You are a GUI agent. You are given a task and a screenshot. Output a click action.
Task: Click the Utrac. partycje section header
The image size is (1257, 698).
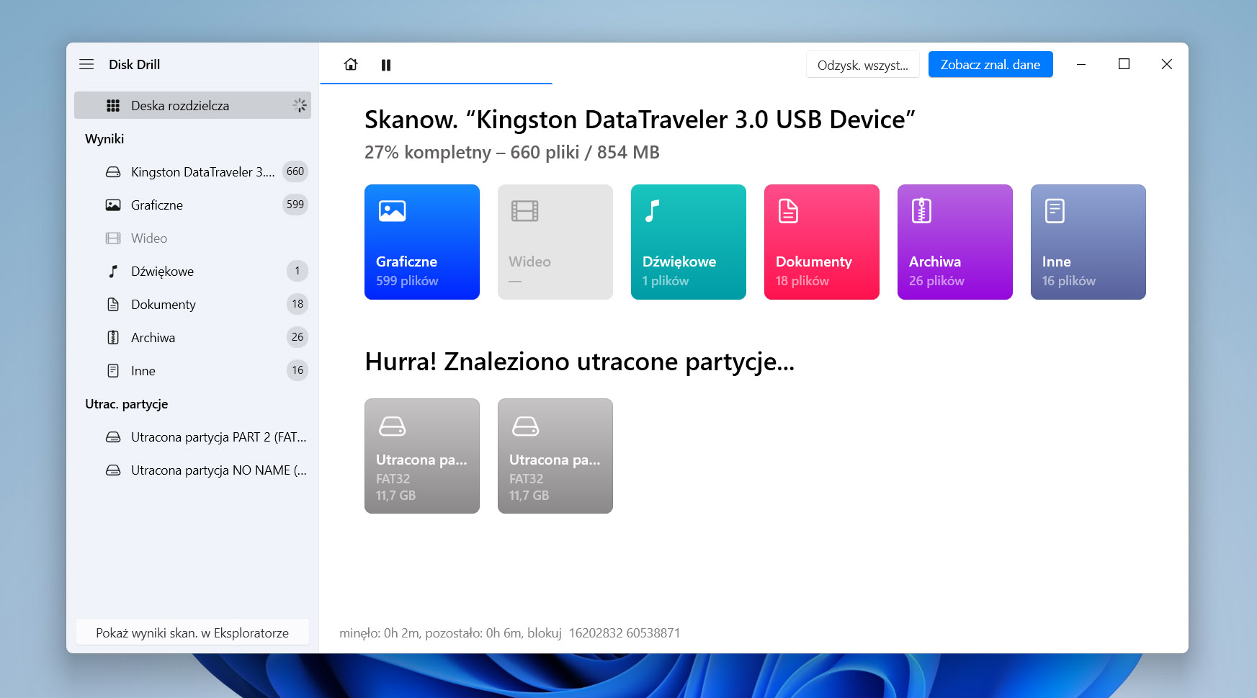click(x=126, y=403)
